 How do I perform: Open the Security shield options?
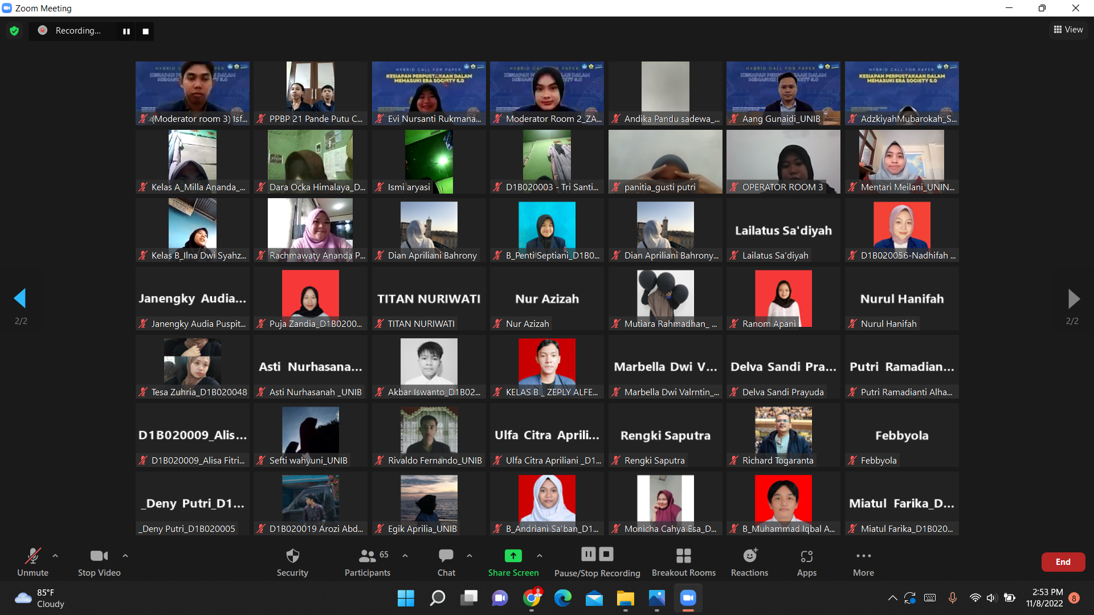[x=292, y=561]
